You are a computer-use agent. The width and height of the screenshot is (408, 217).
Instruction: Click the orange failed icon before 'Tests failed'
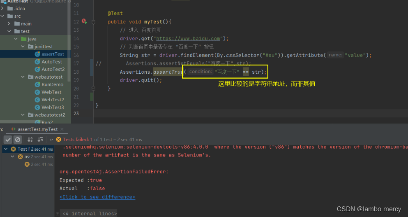(58, 139)
